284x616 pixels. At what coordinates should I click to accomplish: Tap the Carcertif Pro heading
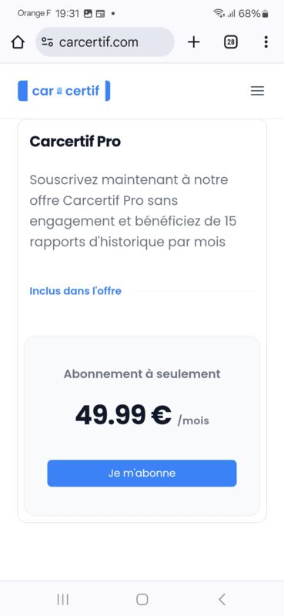click(x=75, y=142)
